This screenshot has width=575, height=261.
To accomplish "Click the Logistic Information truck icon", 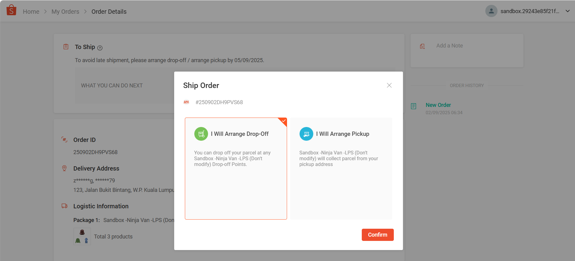I will (x=64, y=206).
